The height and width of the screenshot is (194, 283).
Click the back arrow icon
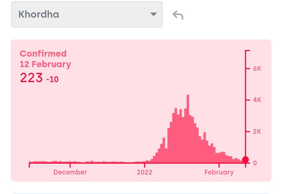[x=178, y=15]
